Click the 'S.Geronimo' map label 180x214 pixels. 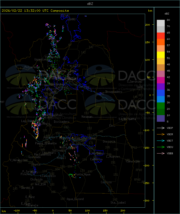[134, 82]
